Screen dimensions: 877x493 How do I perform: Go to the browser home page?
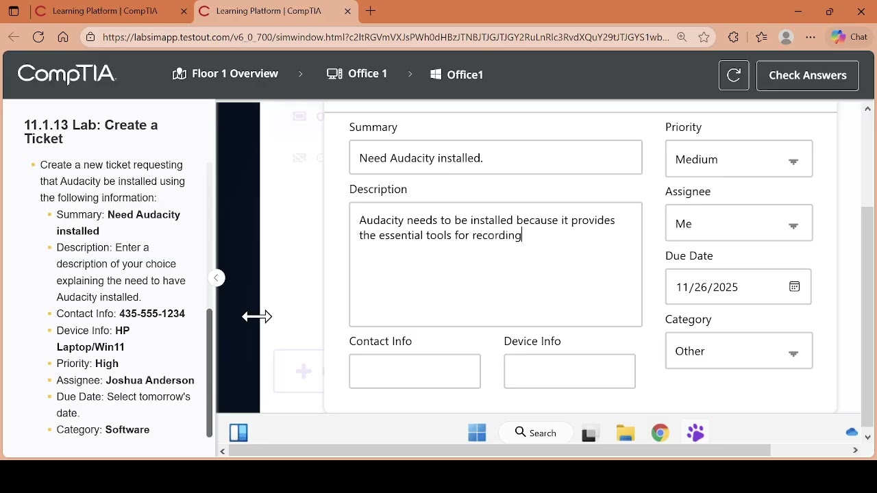[x=63, y=37]
